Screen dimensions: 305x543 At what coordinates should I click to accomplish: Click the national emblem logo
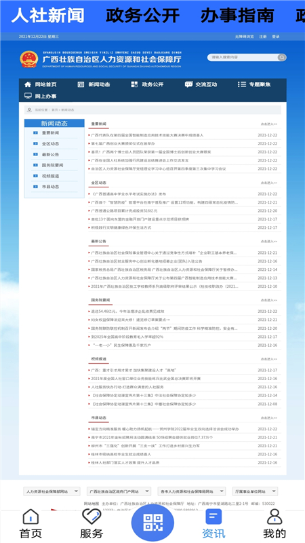(x=28, y=59)
